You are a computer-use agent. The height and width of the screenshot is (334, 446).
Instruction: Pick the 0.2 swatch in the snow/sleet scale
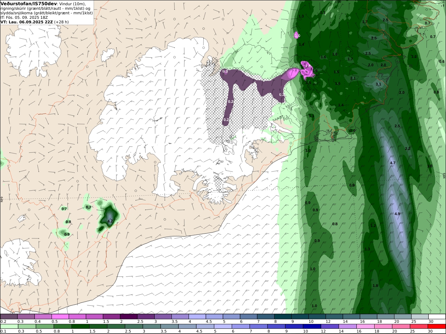[x=9, y=317]
